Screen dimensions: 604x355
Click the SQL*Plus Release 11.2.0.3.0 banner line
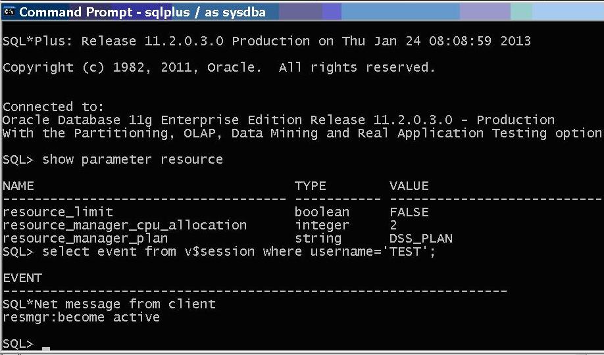266,41
